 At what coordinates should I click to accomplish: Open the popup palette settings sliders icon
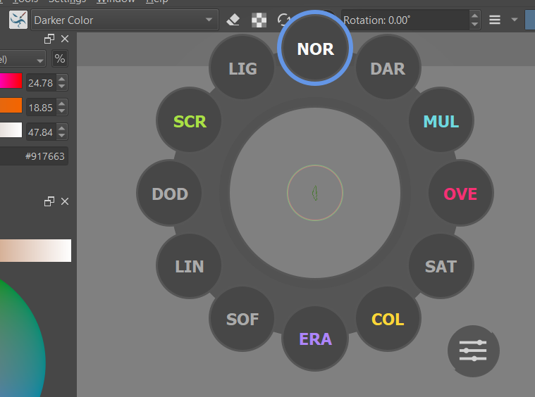[473, 351]
